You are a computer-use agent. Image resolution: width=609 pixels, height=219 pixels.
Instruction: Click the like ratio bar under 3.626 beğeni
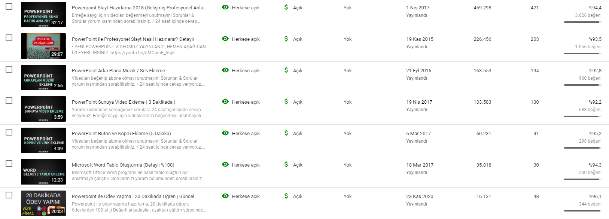(x=582, y=22)
